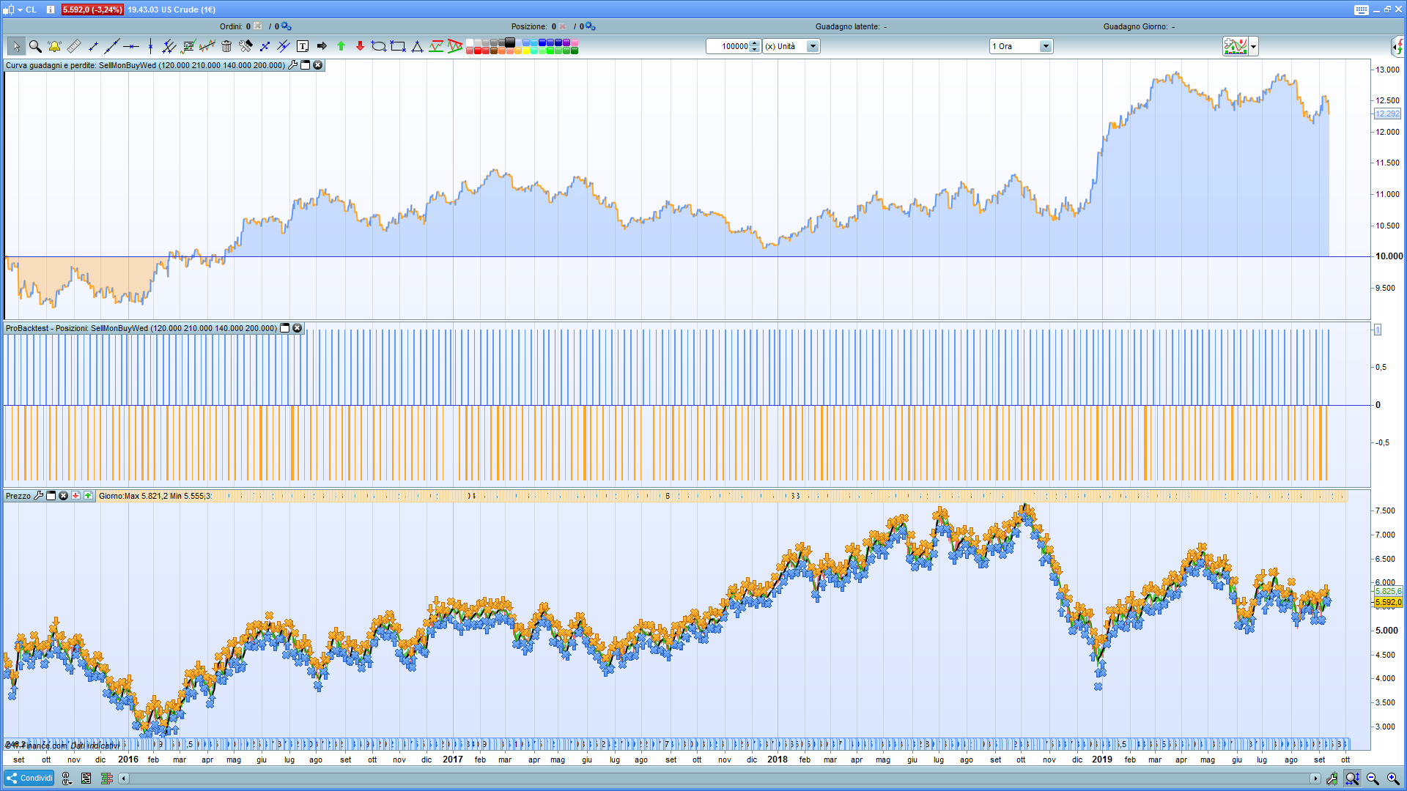Pick the red down arrow tool

[360, 46]
